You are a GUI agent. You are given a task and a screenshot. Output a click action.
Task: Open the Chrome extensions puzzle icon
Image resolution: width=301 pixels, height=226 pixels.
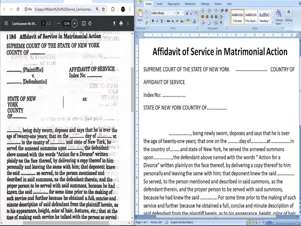pyautogui.click(x=113, y=9)
